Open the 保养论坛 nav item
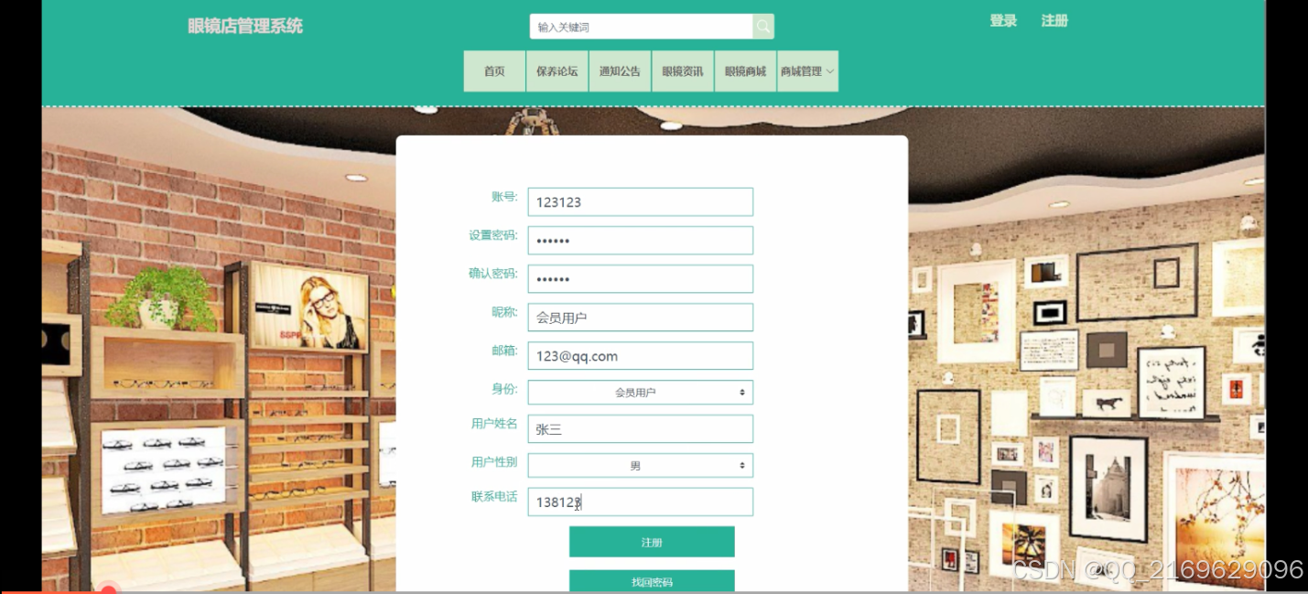 point(557,71)
